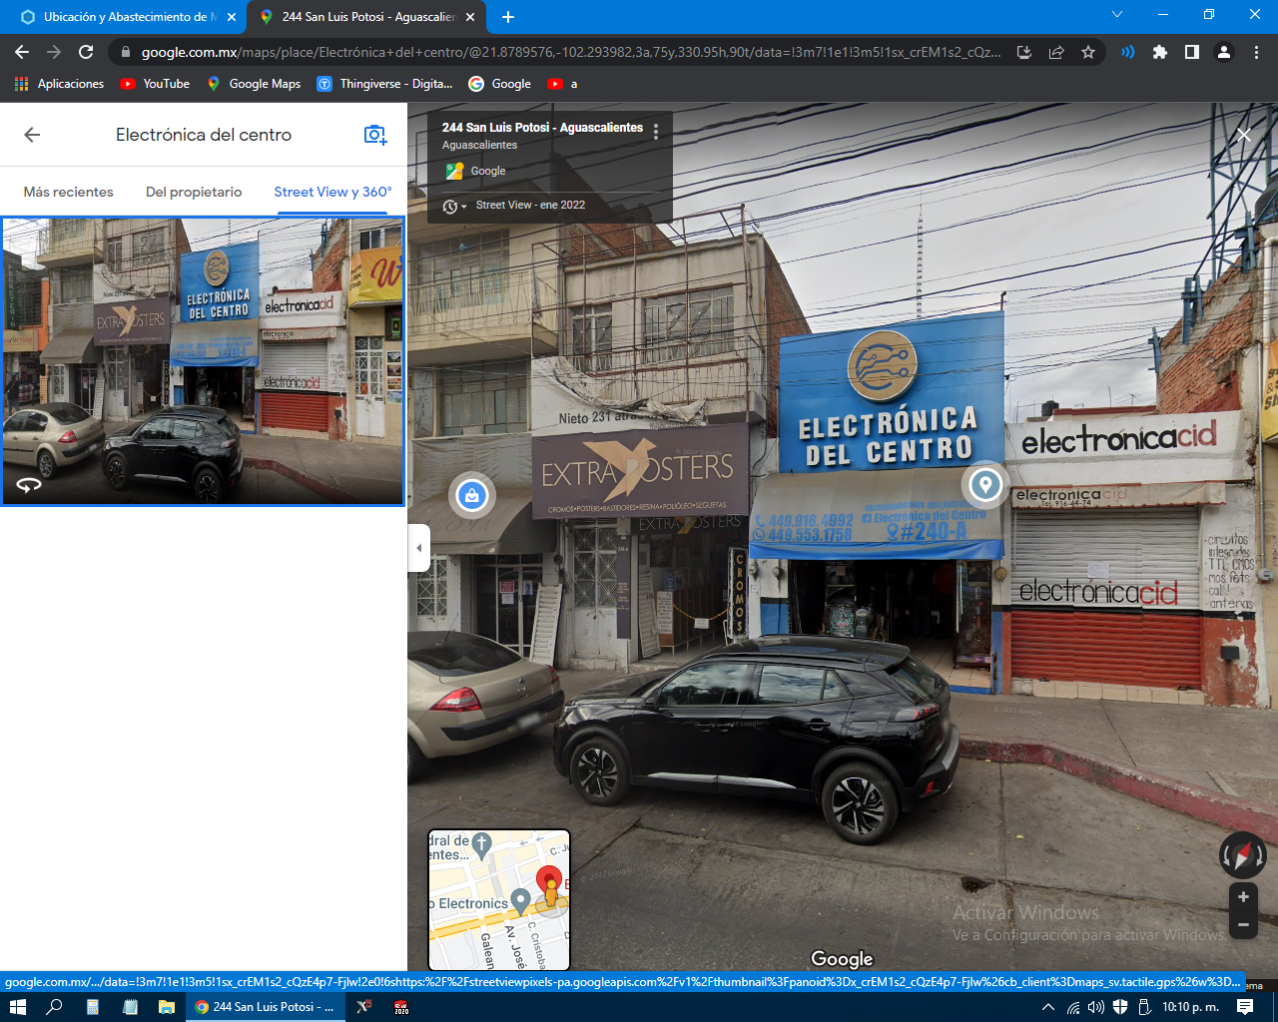Click the notepad app in taskbar
Viewport: 1278px width, 1022px height.
[130, 1007]
